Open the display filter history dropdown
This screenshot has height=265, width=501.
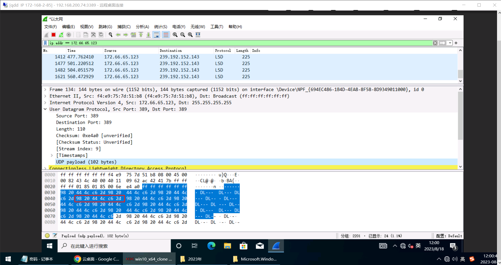(450, 43)
